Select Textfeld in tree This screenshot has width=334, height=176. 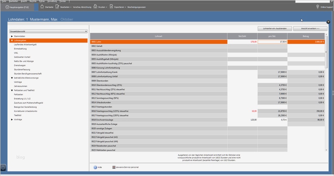(18, 115)
